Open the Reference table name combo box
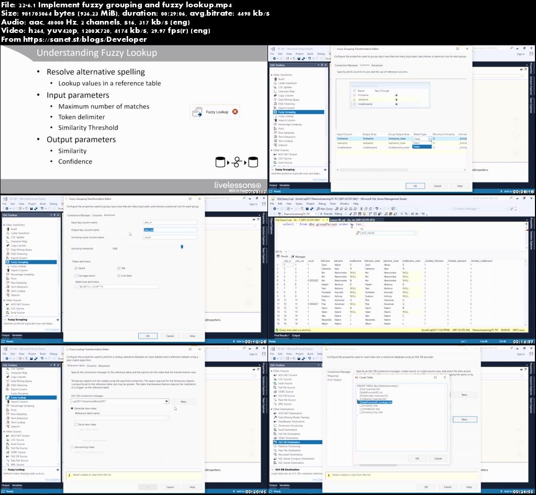The width and height of the screenshot is (536, 495). click(121, 418)
